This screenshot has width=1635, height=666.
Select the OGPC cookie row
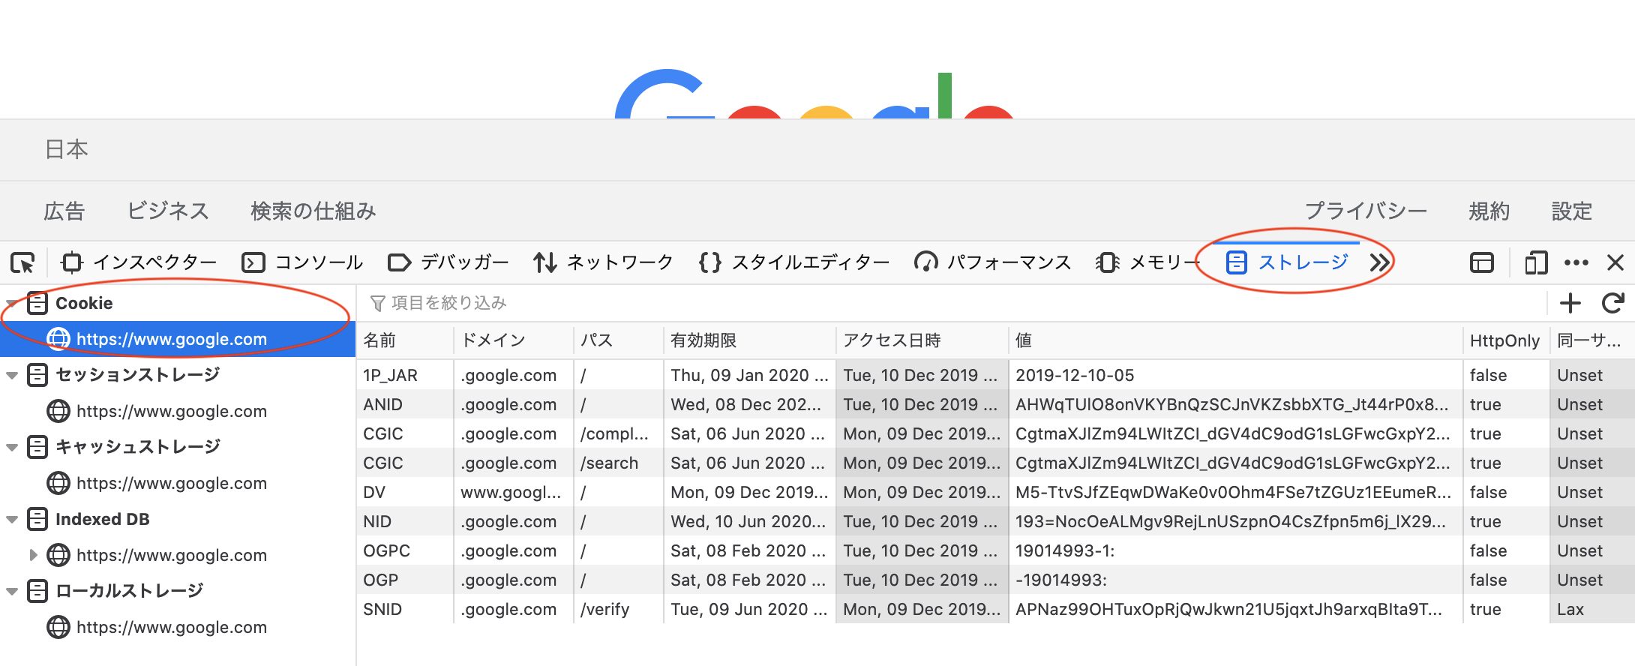click(995, 550)
